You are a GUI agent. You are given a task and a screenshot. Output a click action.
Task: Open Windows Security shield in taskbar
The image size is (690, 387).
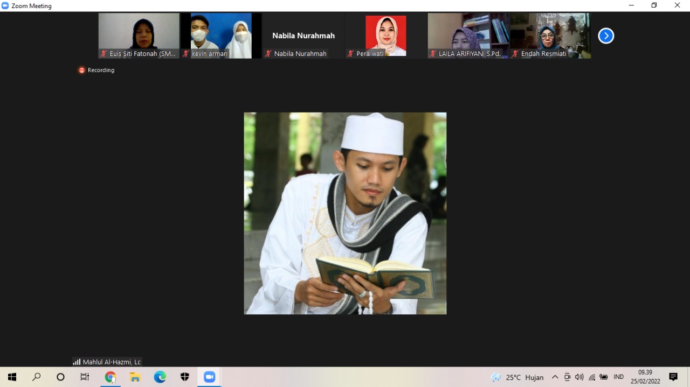coord(185,377)
